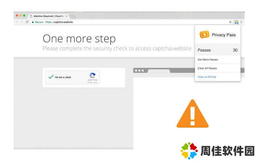
Task: Click the Privacy Pass extension toolbar icon
Action: pyautogui.click(x=236, y=22)
